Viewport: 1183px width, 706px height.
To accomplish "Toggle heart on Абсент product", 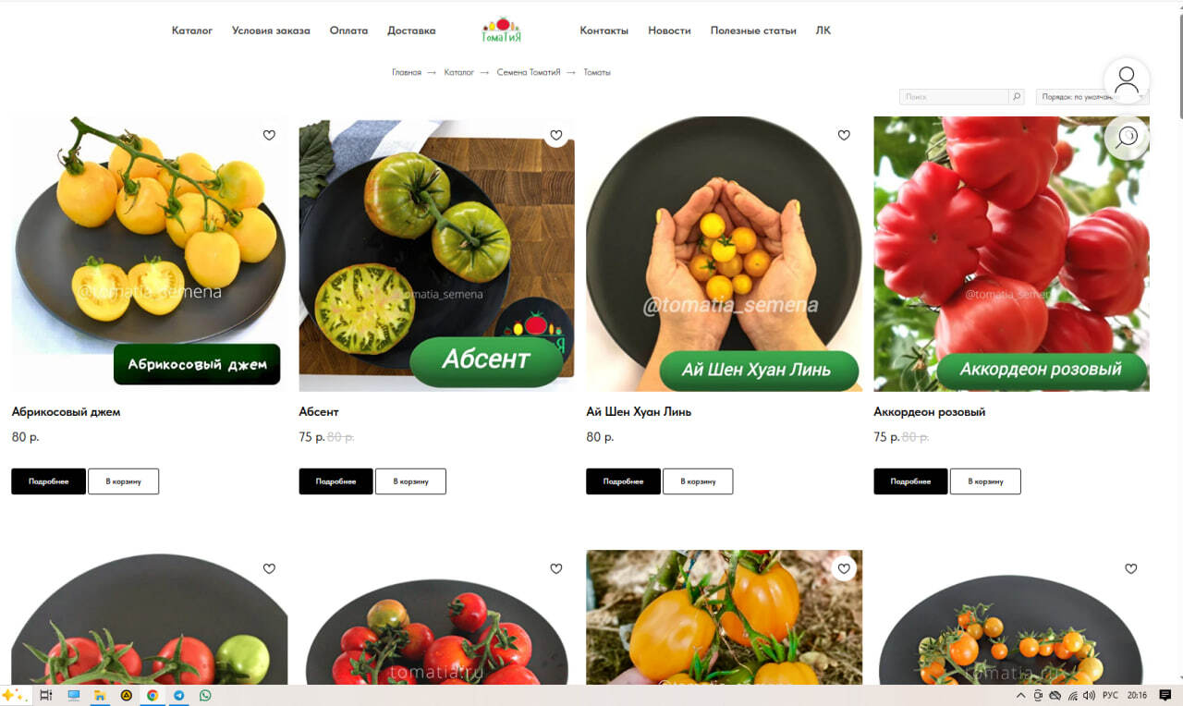I will click(556, 135).
